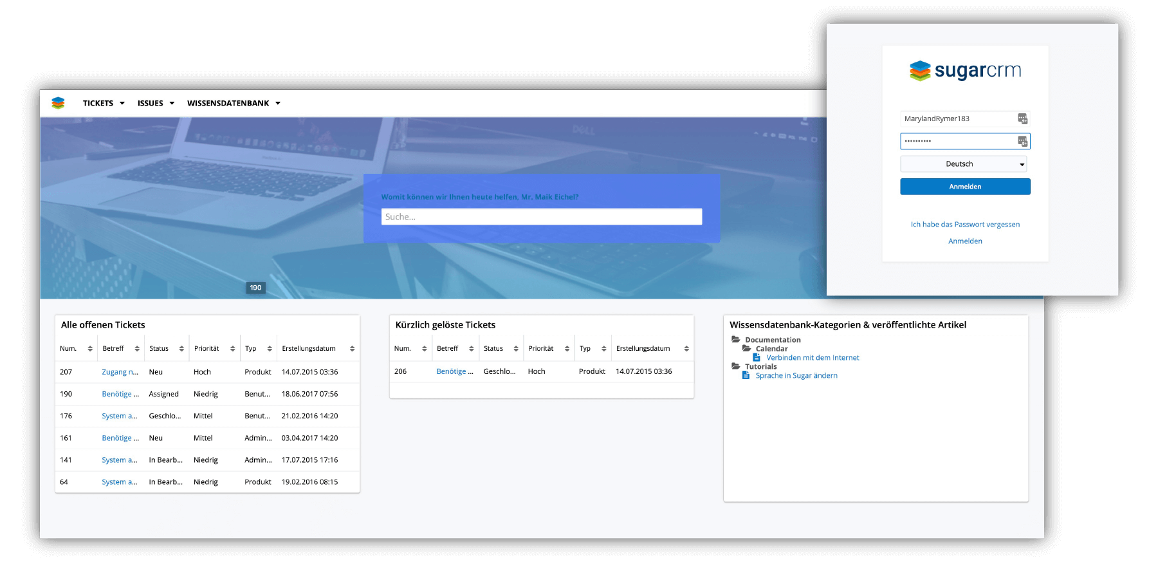Click the Documentation folder icon

(x=736, y=339)
